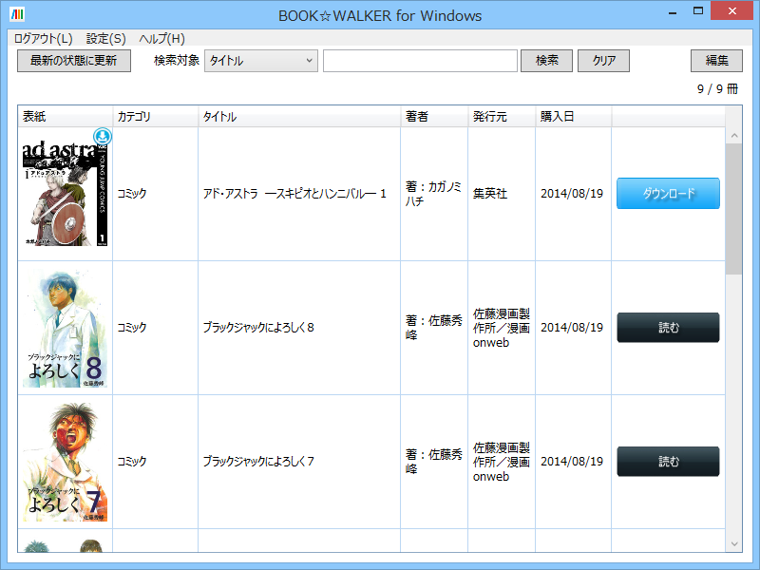The width and height of the screenshot is (760, 570).
Task: Select the ブラックジャックによろしく 7 cover thumbnail
Action: click(65, 462)
